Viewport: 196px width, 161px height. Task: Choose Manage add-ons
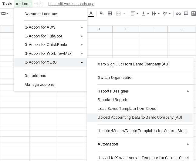(x=51, y=85)
